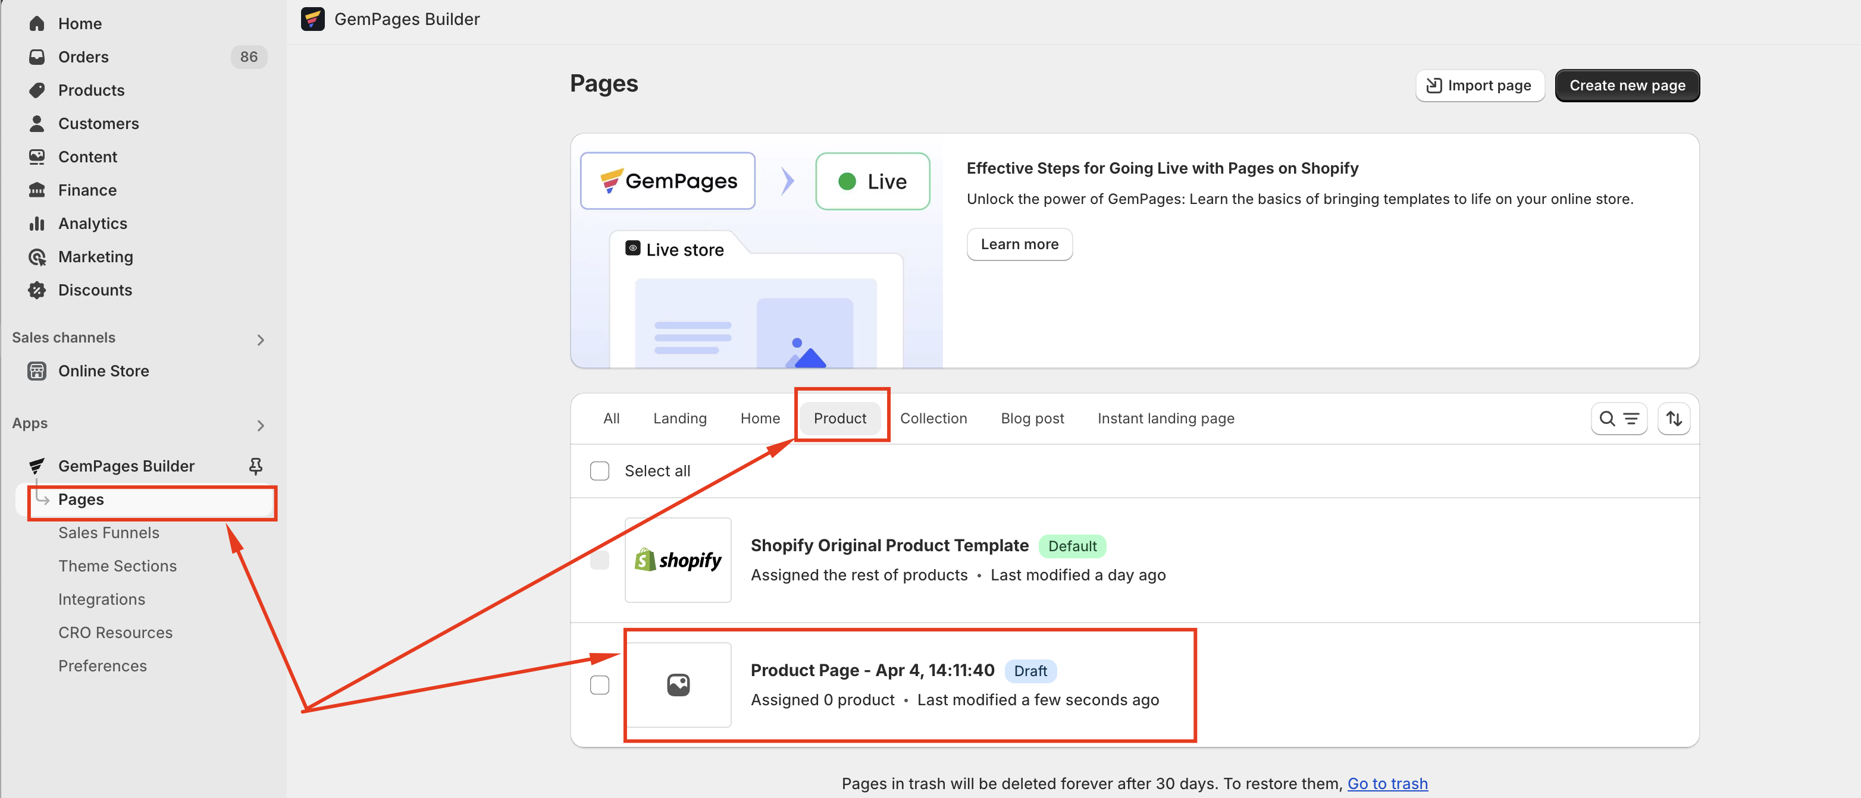
Task: Open Orders via its inbox icon
Action: click(x=37, y=56)
